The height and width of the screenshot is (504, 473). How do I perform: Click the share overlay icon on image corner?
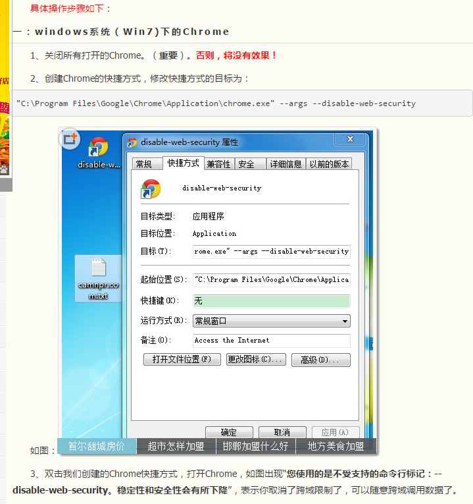click(69, 139)
